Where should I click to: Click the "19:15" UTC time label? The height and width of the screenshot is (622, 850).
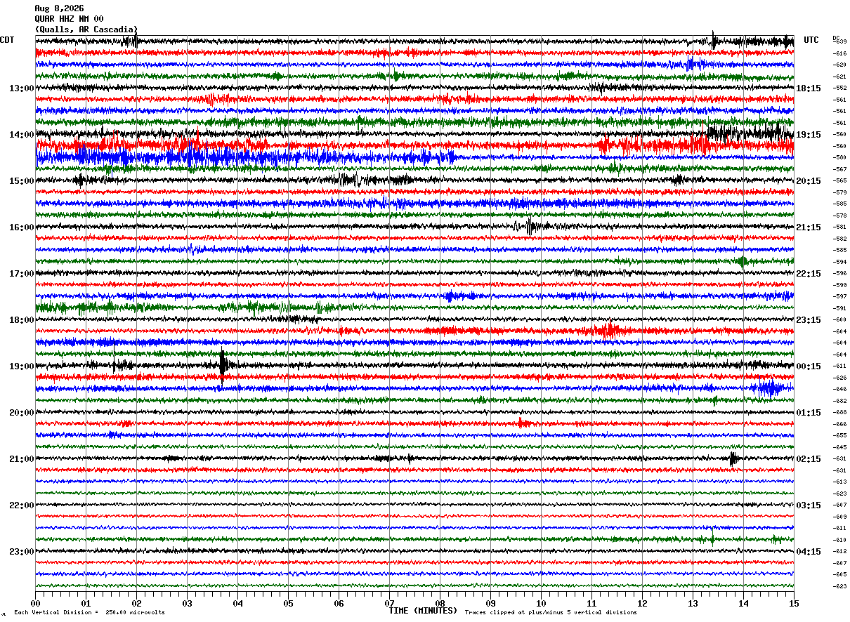[809, 135]
